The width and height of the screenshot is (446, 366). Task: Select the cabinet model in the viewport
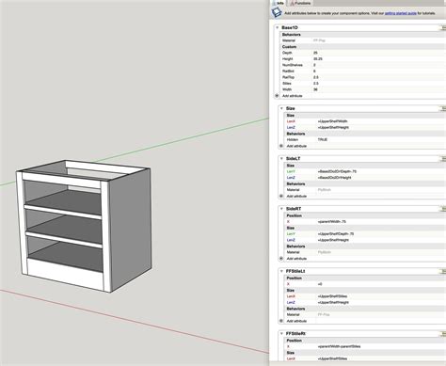85,226
